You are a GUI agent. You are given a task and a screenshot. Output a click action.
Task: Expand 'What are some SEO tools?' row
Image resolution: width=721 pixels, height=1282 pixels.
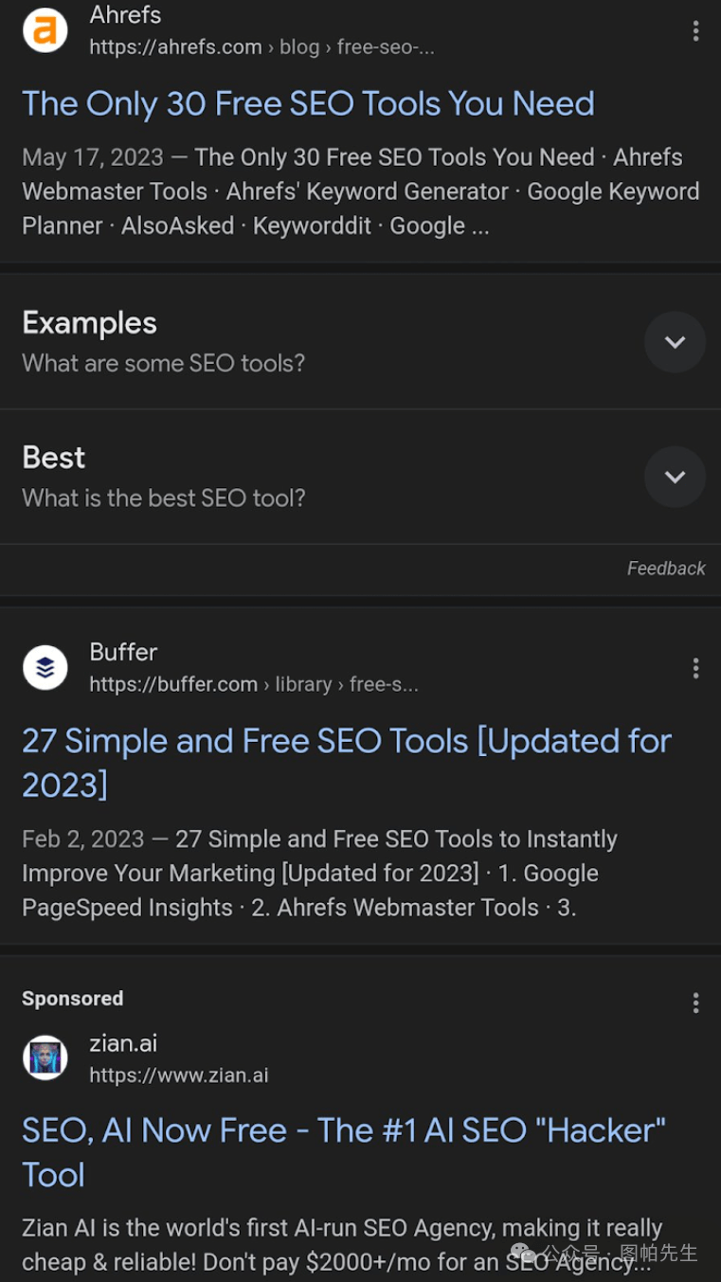pyautogui.click(x=360, y=342)
